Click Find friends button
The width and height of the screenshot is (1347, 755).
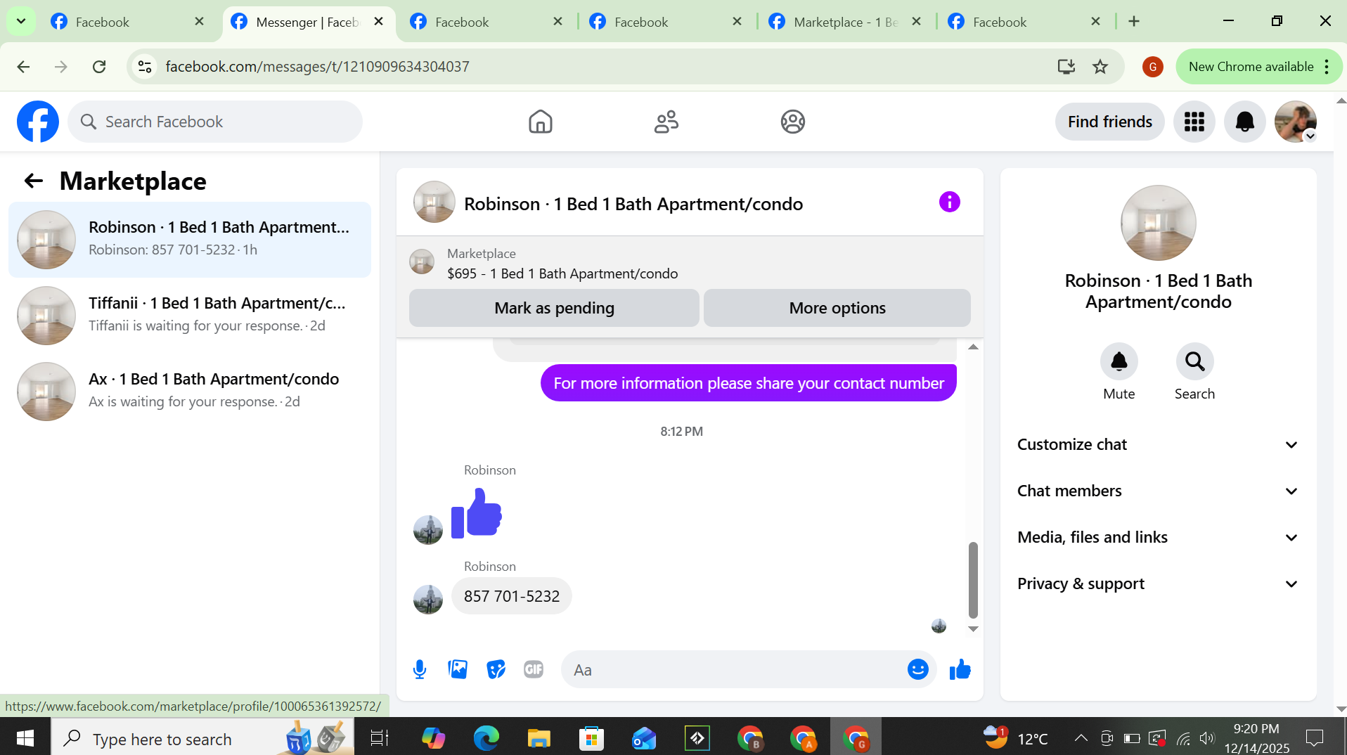[1109, 122]
